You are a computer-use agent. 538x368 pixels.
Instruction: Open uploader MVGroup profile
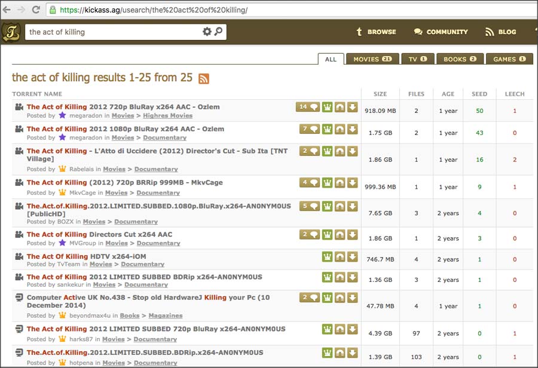point(82,243)
